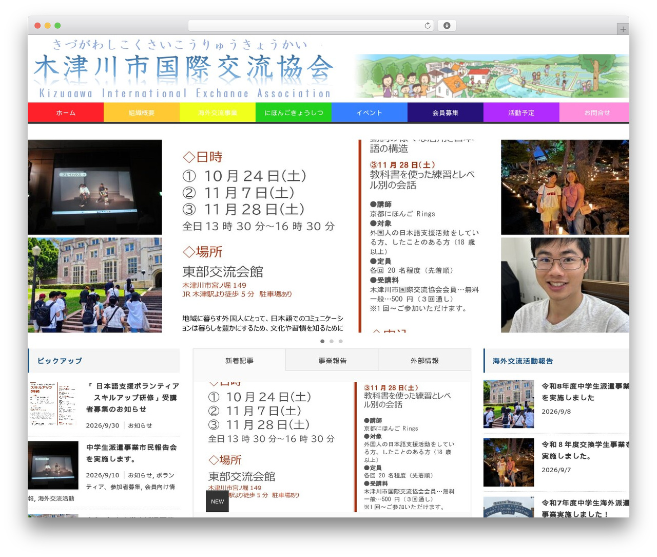Open 中学生派遣事業市民報告会 article link
This screenshot has width=657, height=557.
[x=131, y=453]
